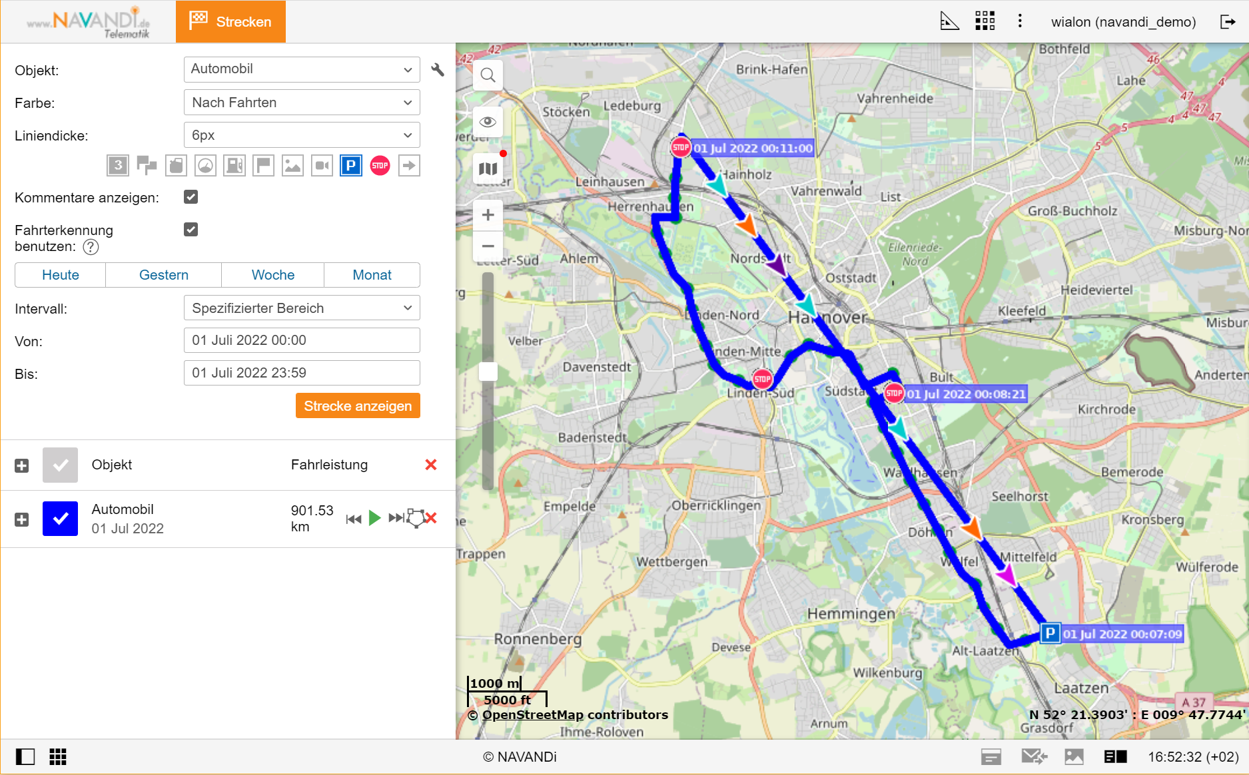Click the map zoom slider handle
Image resolution: width=1249 pixels, height=775 pixels.
[x=488, y=372]
